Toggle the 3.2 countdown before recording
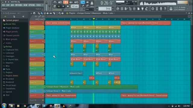Screen dimensions: 193x108 pos(66,2)
